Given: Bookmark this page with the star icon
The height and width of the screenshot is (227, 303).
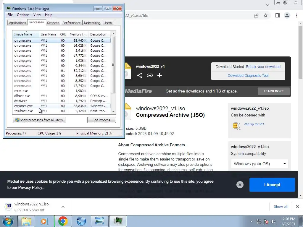Looking at the screenshot, I should (x=266, y=15).
